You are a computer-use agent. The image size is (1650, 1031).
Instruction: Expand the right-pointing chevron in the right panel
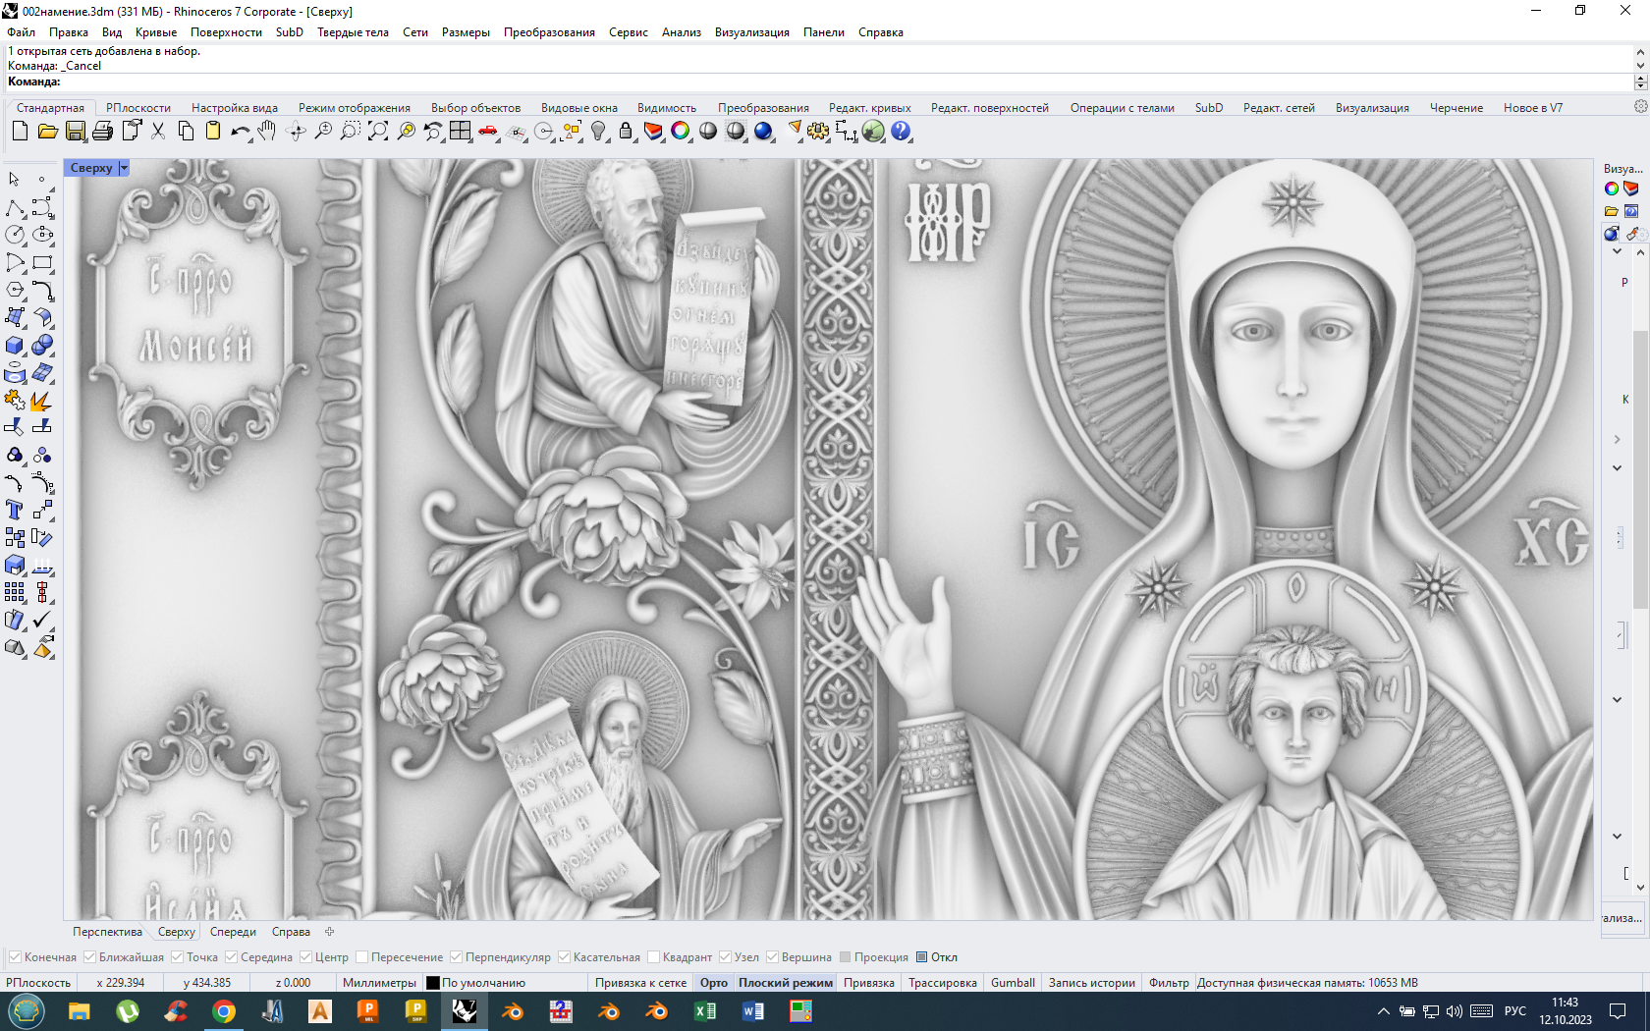coord(1617,440)
